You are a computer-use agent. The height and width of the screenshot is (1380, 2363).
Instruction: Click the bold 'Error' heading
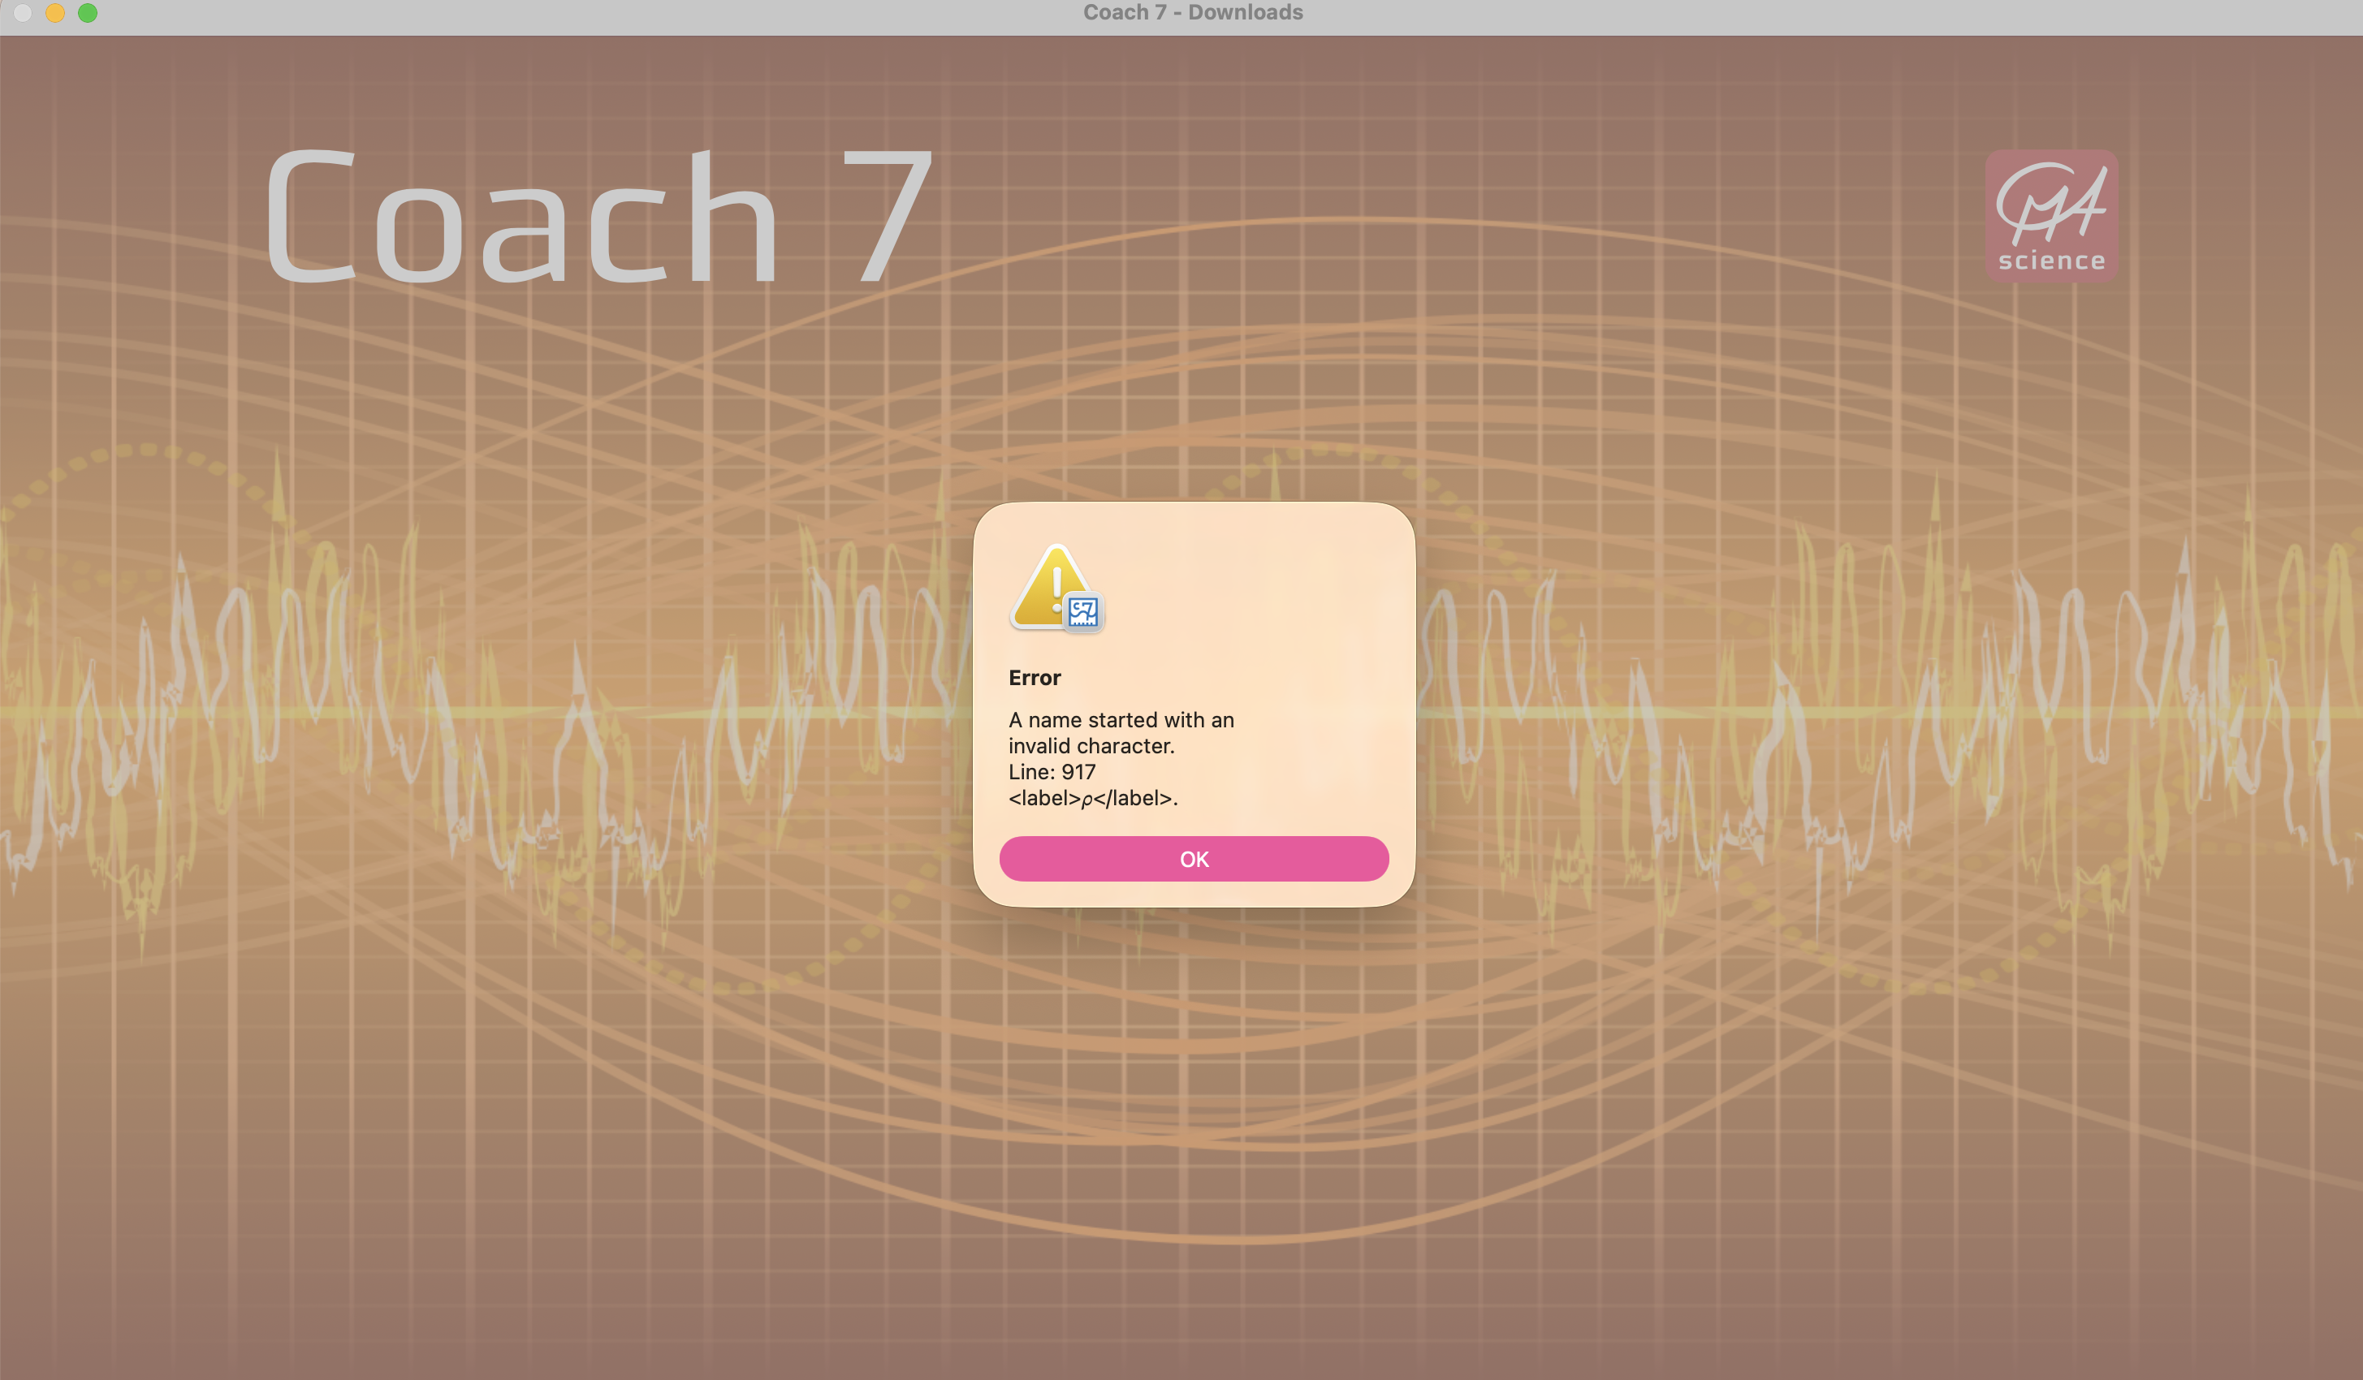click(1035, 678)
